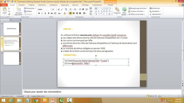This screenshot has height=103, width=184.
Task: Switch to the Diaporama tab
Action: pos(65,5)
